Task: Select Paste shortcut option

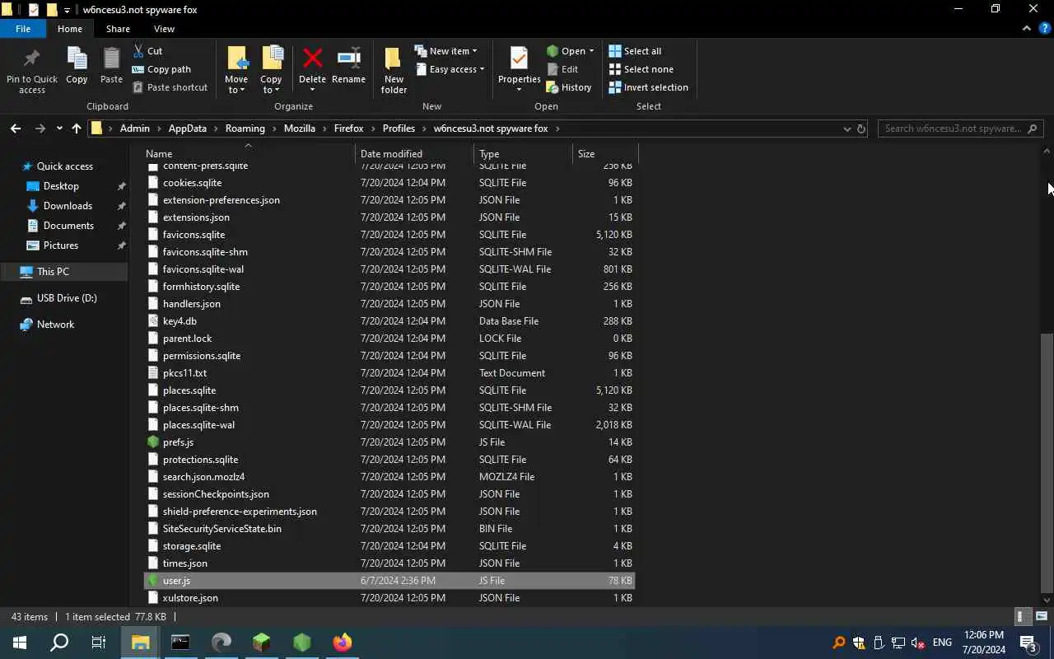Action: coord(170,87)
